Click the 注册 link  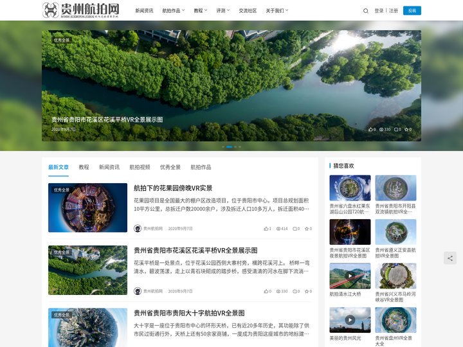pyautogui.click(x=394, y=11)
